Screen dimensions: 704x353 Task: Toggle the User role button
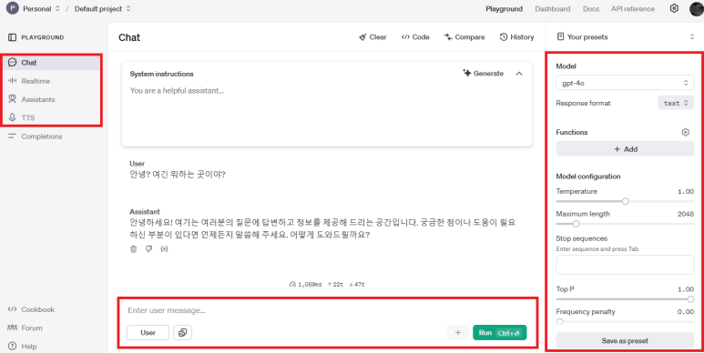coord(148,332)
